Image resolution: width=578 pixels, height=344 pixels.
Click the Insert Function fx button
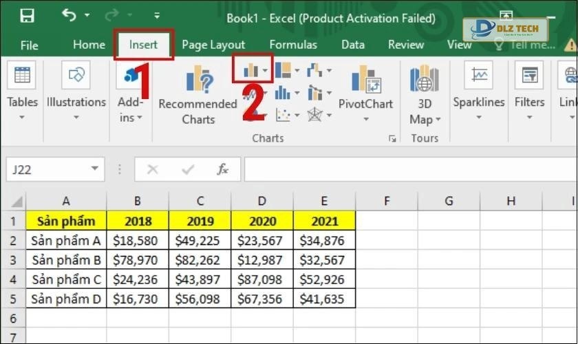[222, 169]
